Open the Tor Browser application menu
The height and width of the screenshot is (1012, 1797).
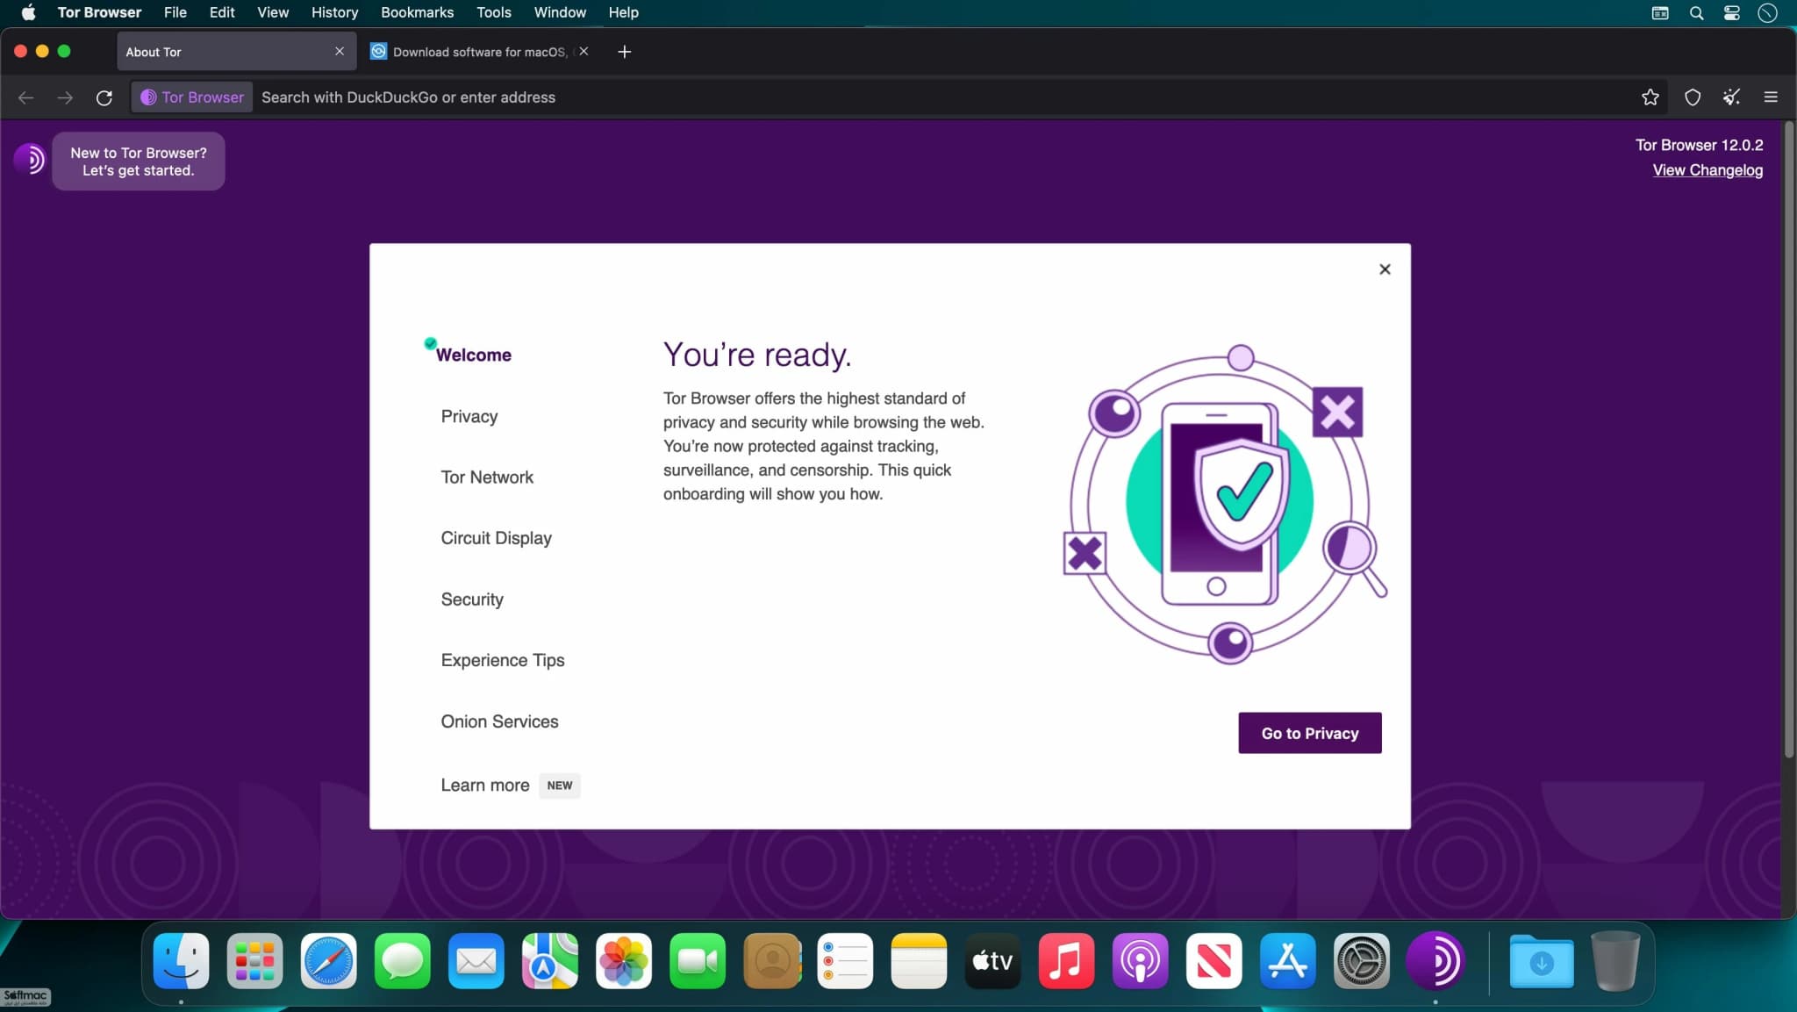pyautogui.click(x=99, y=12)
